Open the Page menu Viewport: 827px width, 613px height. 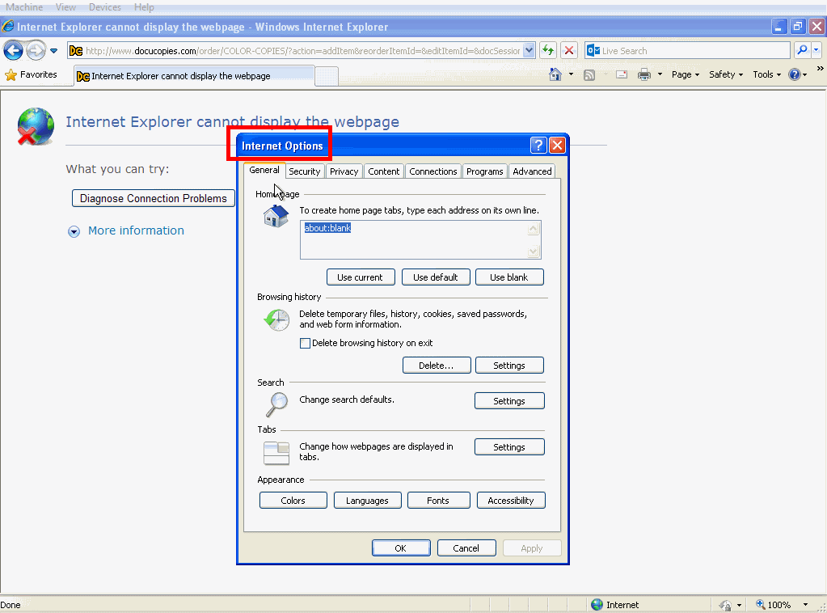(x=685, y=74)
